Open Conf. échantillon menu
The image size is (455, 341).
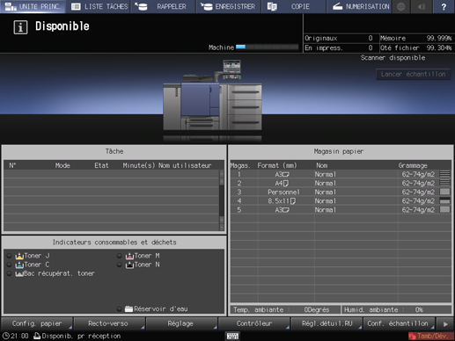pyautogui.click(x=399, y=323)
